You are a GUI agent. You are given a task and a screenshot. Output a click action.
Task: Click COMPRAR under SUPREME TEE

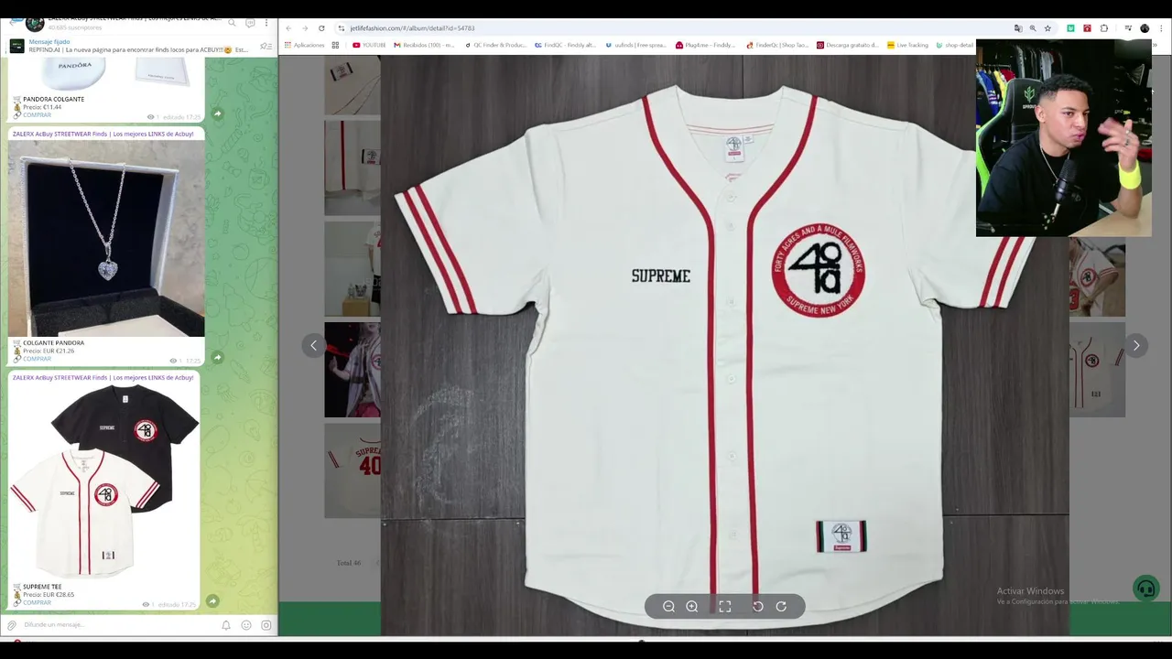37,602
